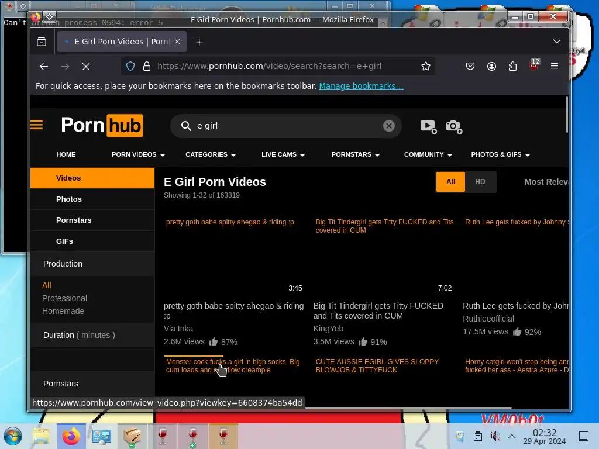599x449 pixels.
Task: Open the Most Relevant sort dropdown
Action: click(x=546, y=182)
